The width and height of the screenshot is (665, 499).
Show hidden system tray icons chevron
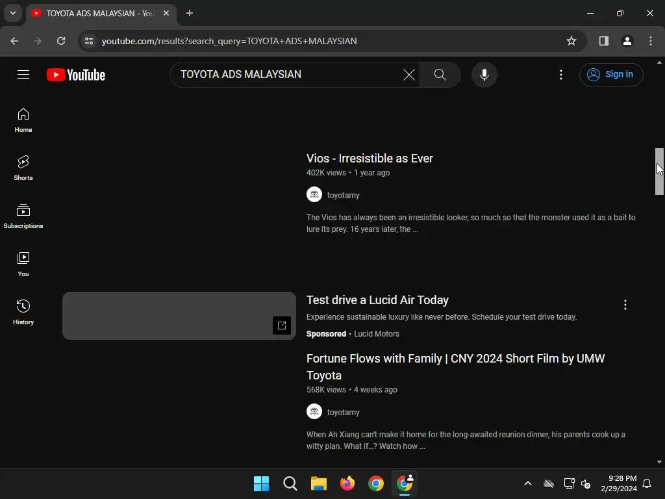pos(528,483)
